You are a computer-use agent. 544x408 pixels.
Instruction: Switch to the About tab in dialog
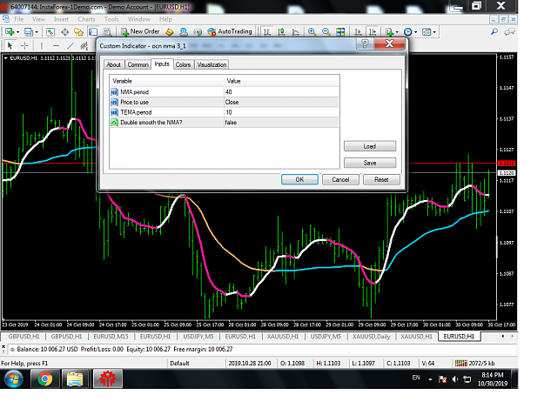click(113, 64)
